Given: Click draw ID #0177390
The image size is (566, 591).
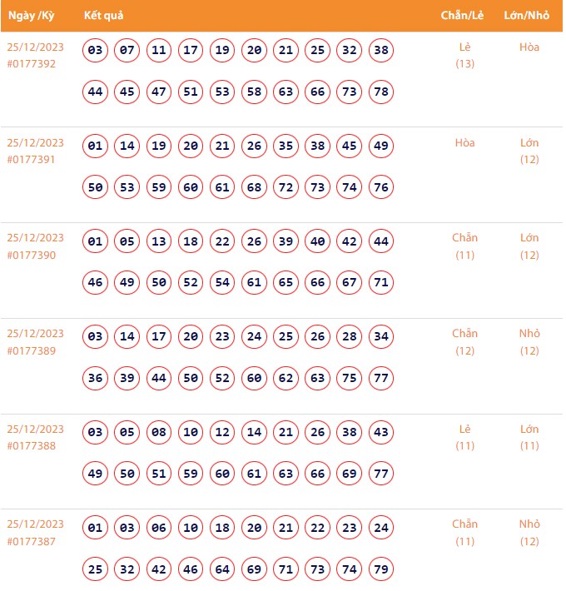Looking at the screenshot, I should [31, 255].
